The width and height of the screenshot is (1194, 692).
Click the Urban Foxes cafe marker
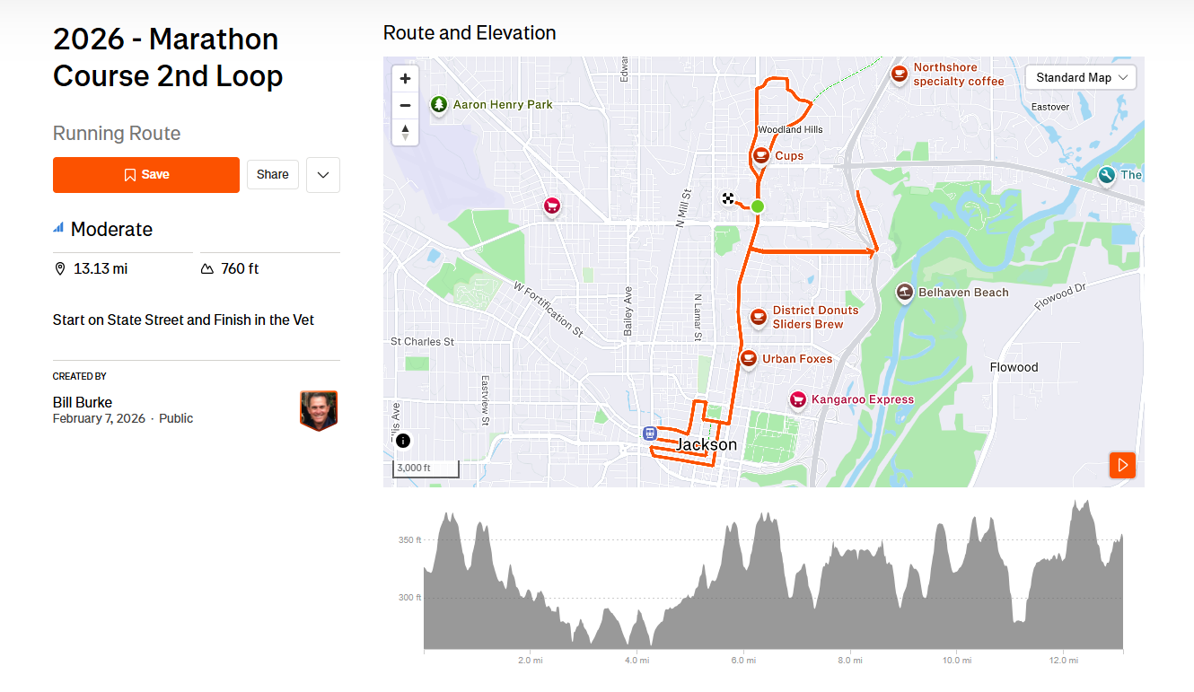click(x=749, y=359)
